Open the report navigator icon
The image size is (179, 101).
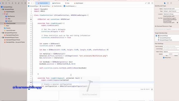(x=25, y=3)
